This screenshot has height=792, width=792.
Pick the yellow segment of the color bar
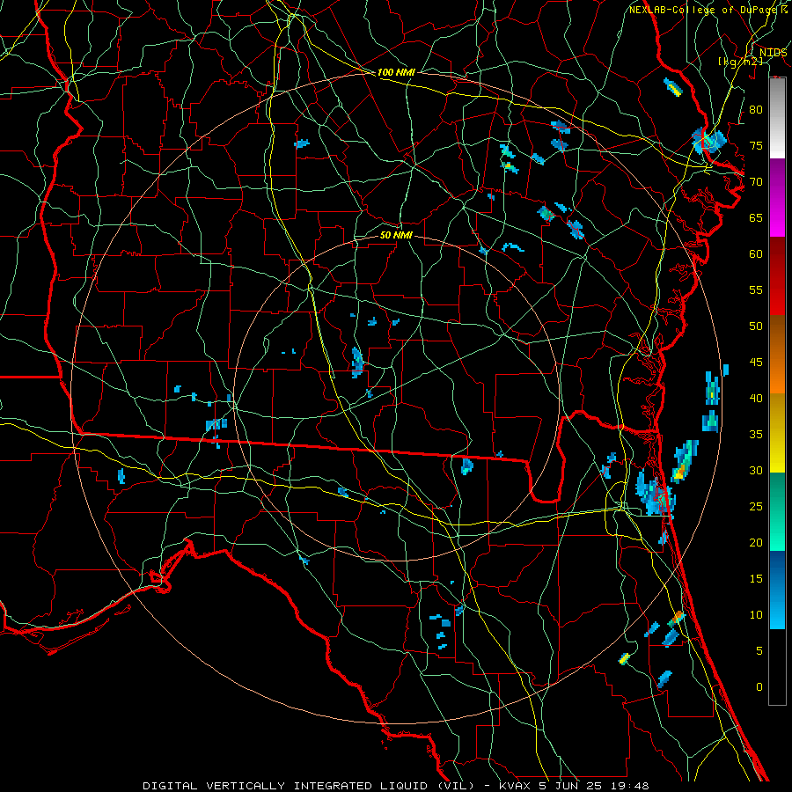tap(777, 433)
